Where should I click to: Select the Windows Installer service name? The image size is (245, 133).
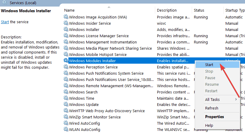pyautogui.click(x=84, y=29)
